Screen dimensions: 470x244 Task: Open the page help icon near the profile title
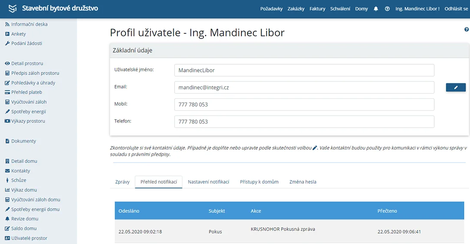pos(467,29)
